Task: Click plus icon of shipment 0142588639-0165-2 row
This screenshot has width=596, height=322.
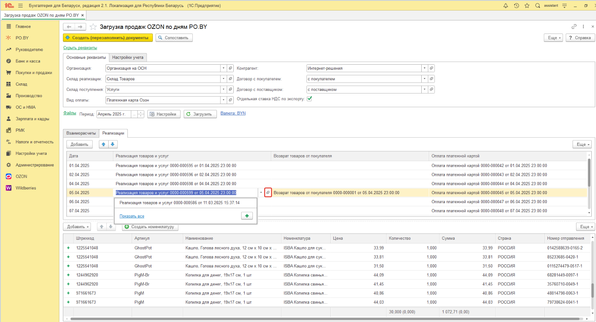Action: (x=68, y=248)
